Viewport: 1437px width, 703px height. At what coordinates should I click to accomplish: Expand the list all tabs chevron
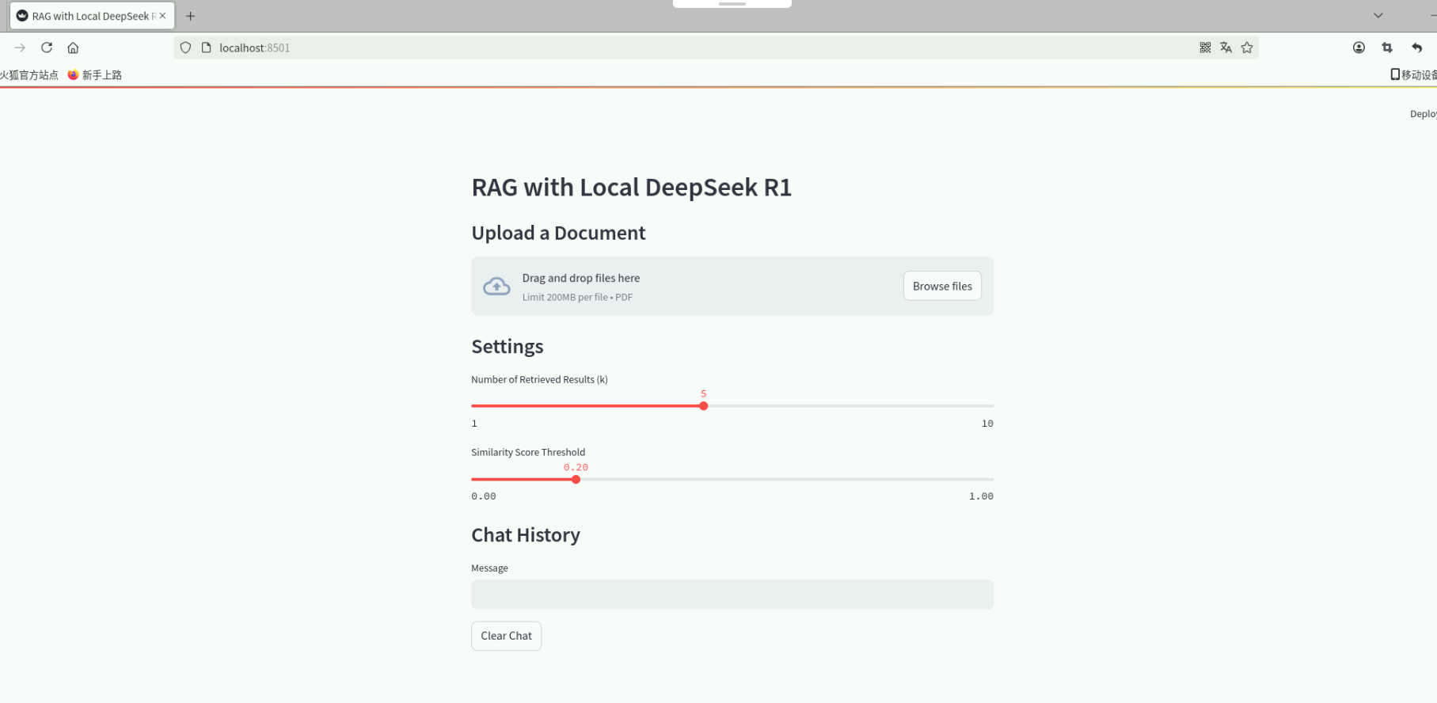pos(1378,16)
